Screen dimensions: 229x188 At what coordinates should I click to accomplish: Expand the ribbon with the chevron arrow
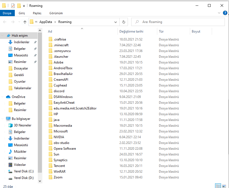(x=219, y=13)
